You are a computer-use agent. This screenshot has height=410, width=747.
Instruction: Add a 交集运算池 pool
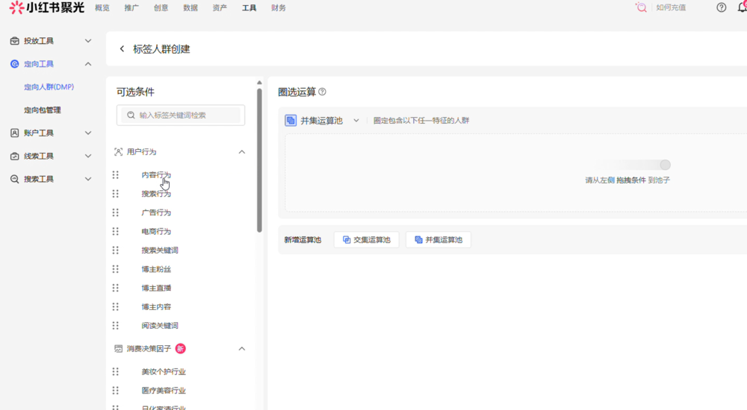[366, 240]
